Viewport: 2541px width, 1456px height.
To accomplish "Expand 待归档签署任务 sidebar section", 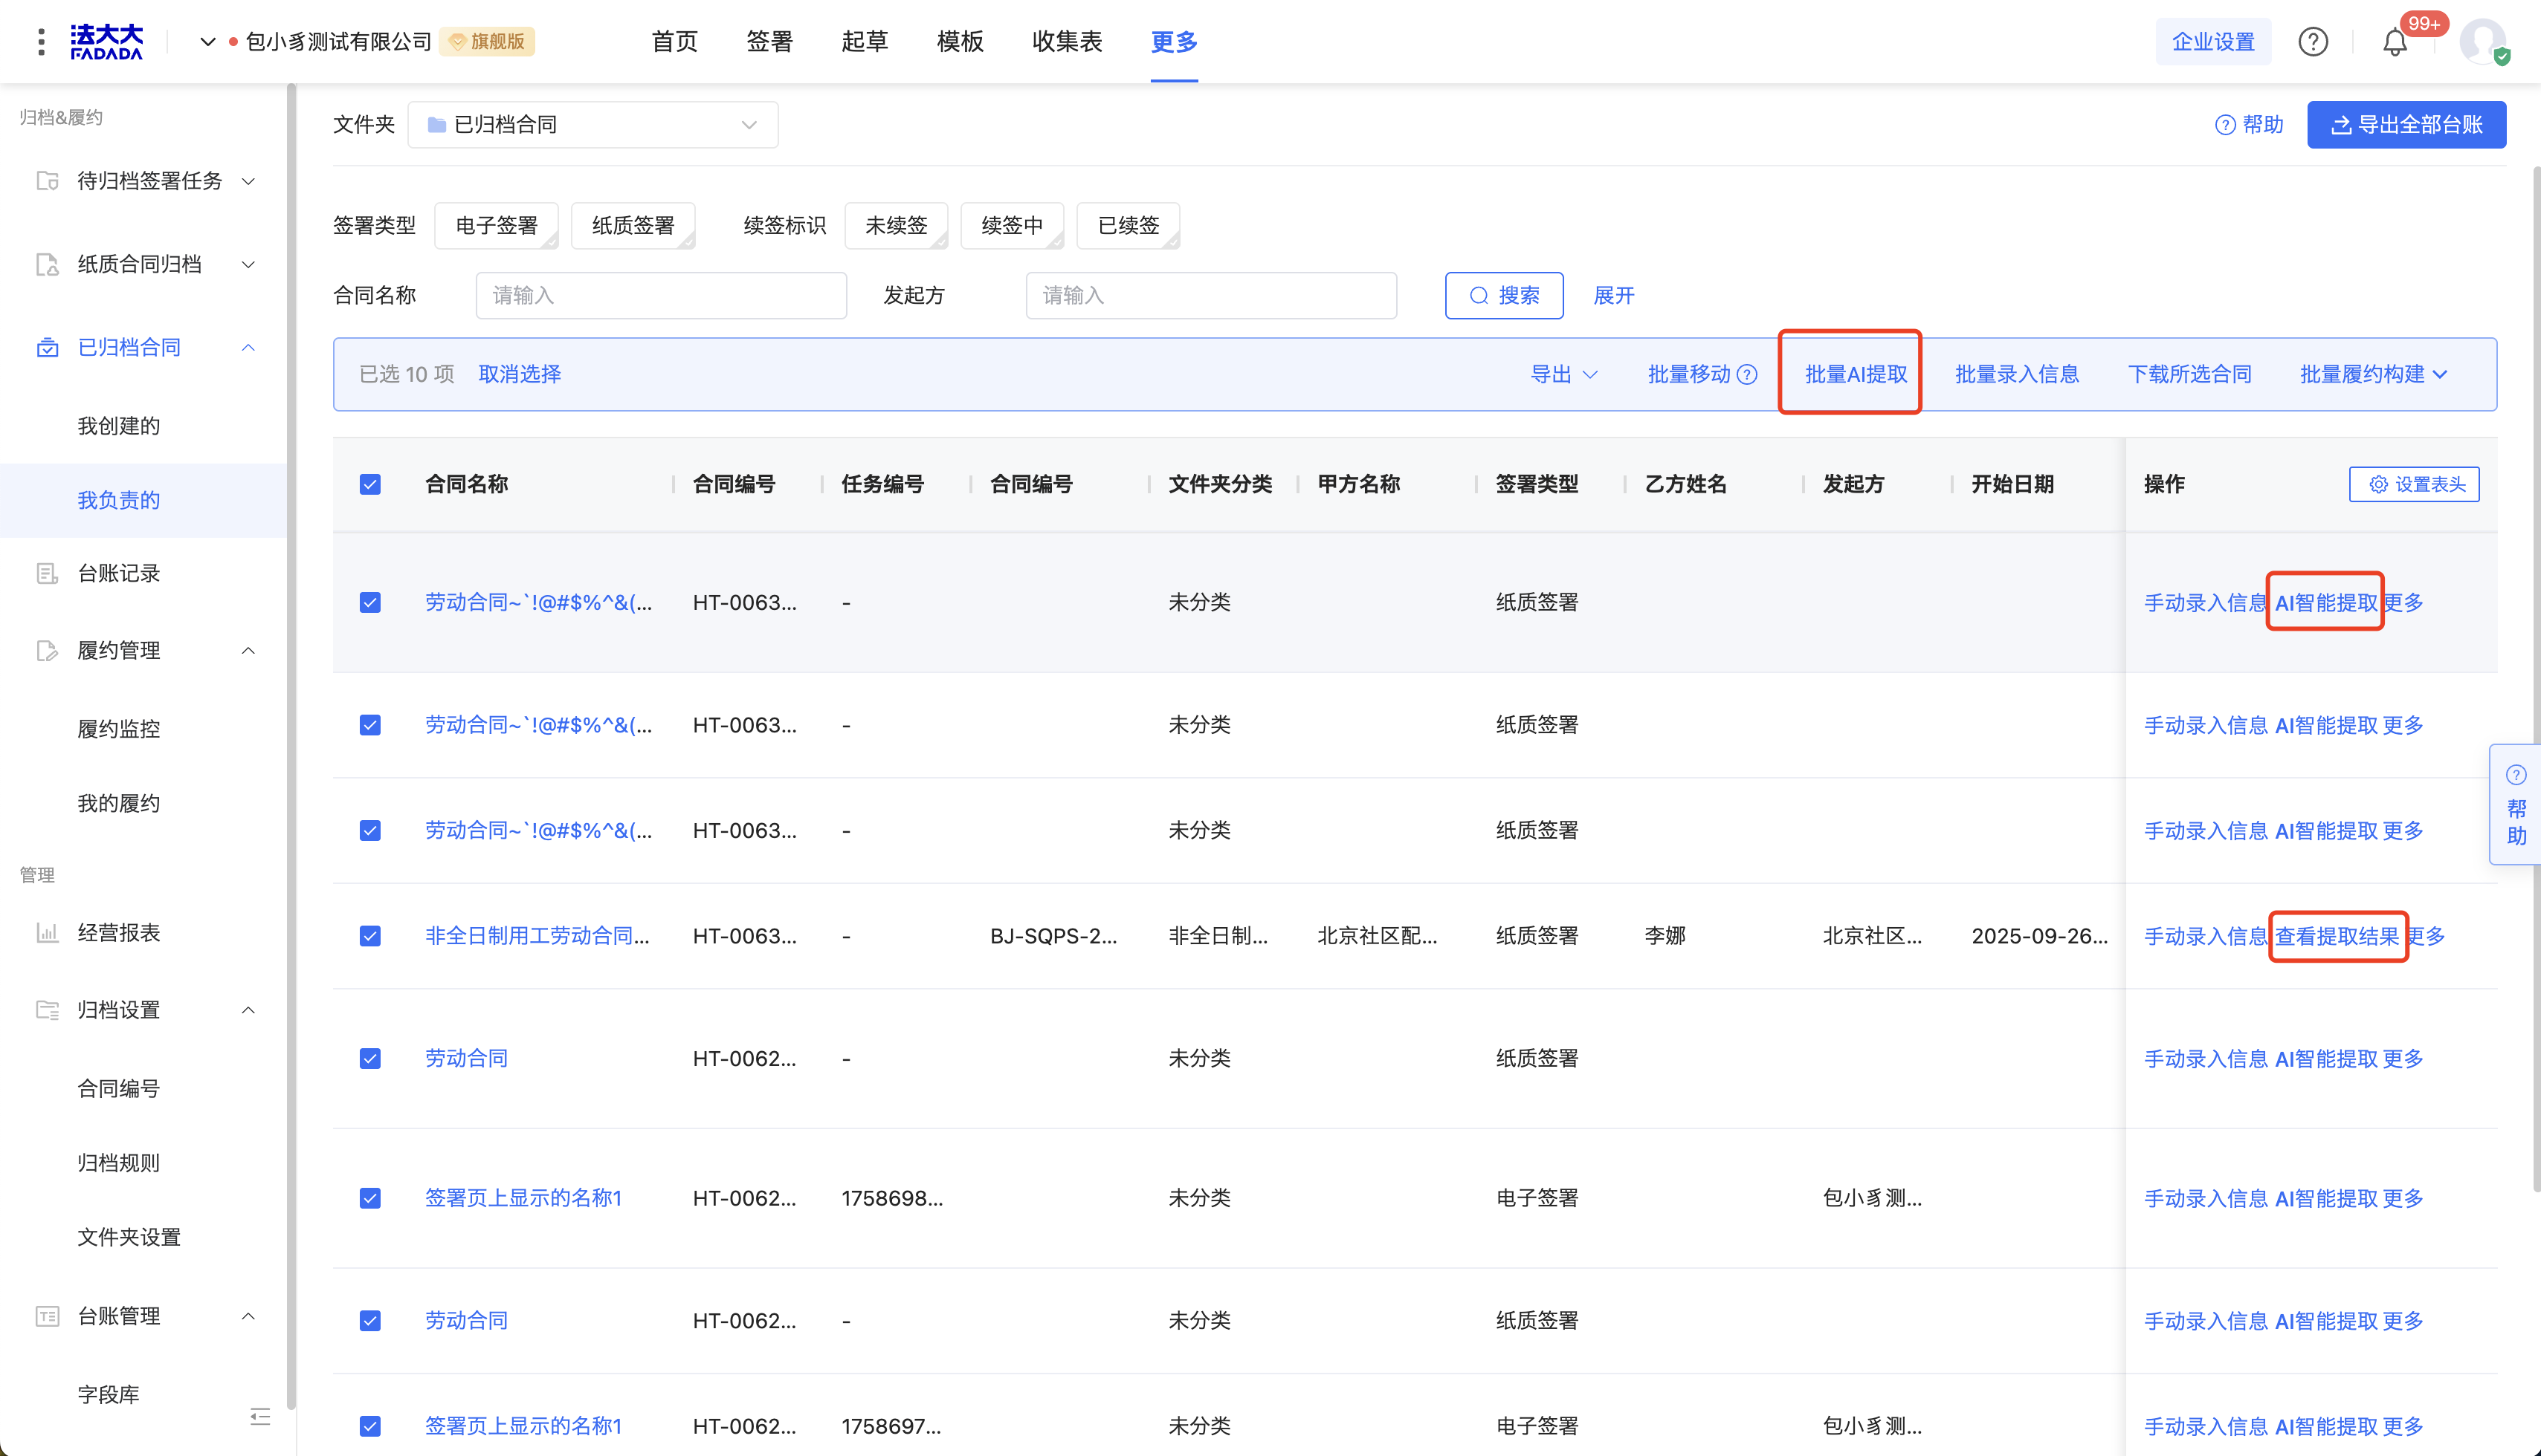I will (x=150, y=181).
